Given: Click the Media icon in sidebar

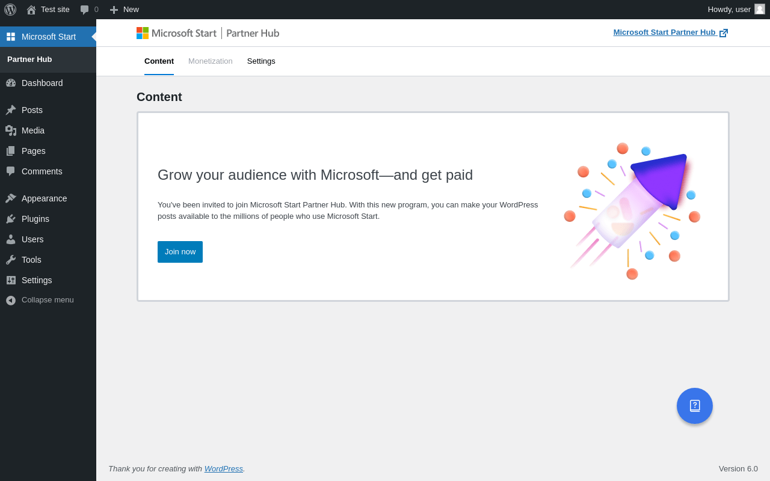Looking at the screenshot, I should [11, 130].
